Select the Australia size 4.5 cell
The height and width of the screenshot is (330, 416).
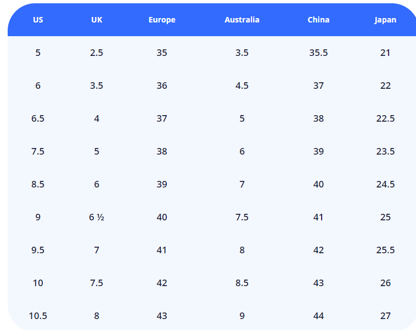[242, 86]
